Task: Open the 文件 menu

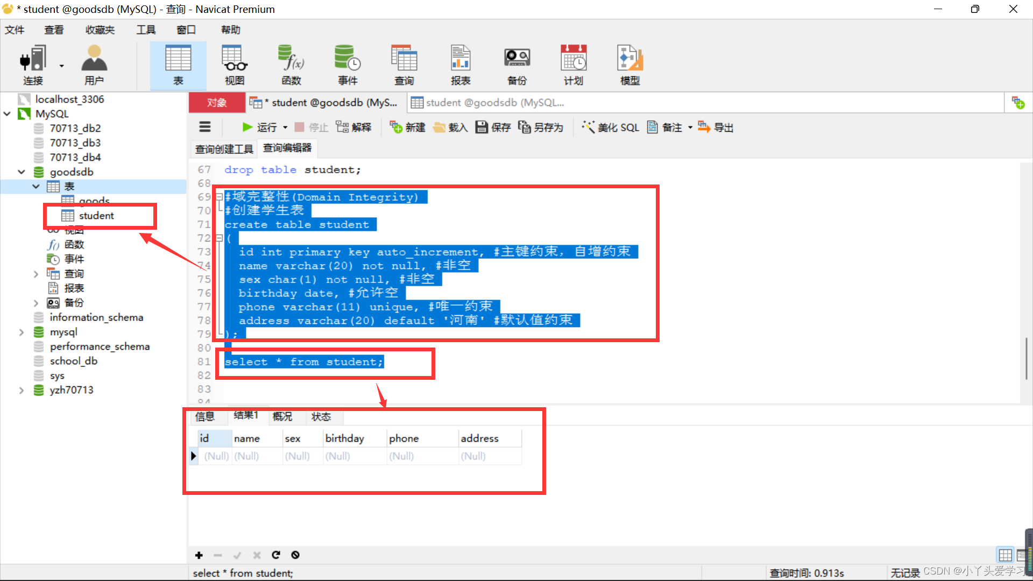Action: [x=15, y=30]
